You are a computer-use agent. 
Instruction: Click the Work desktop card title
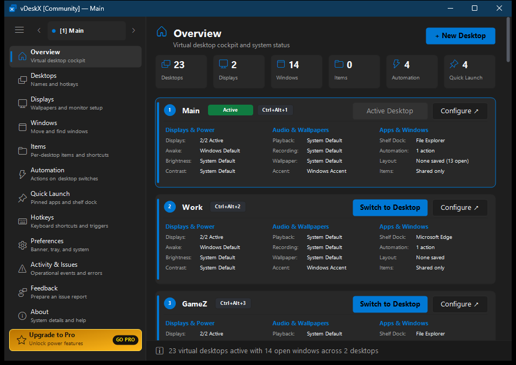(192, 207)
